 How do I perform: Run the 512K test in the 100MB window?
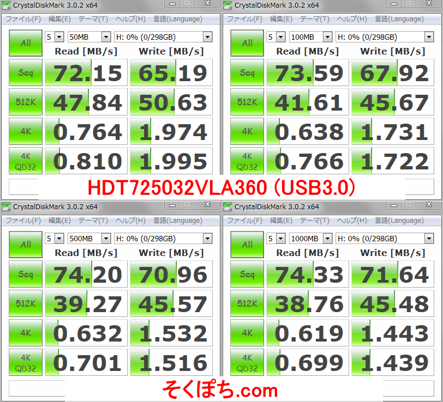pyautogui.click(x=247, y=102)
